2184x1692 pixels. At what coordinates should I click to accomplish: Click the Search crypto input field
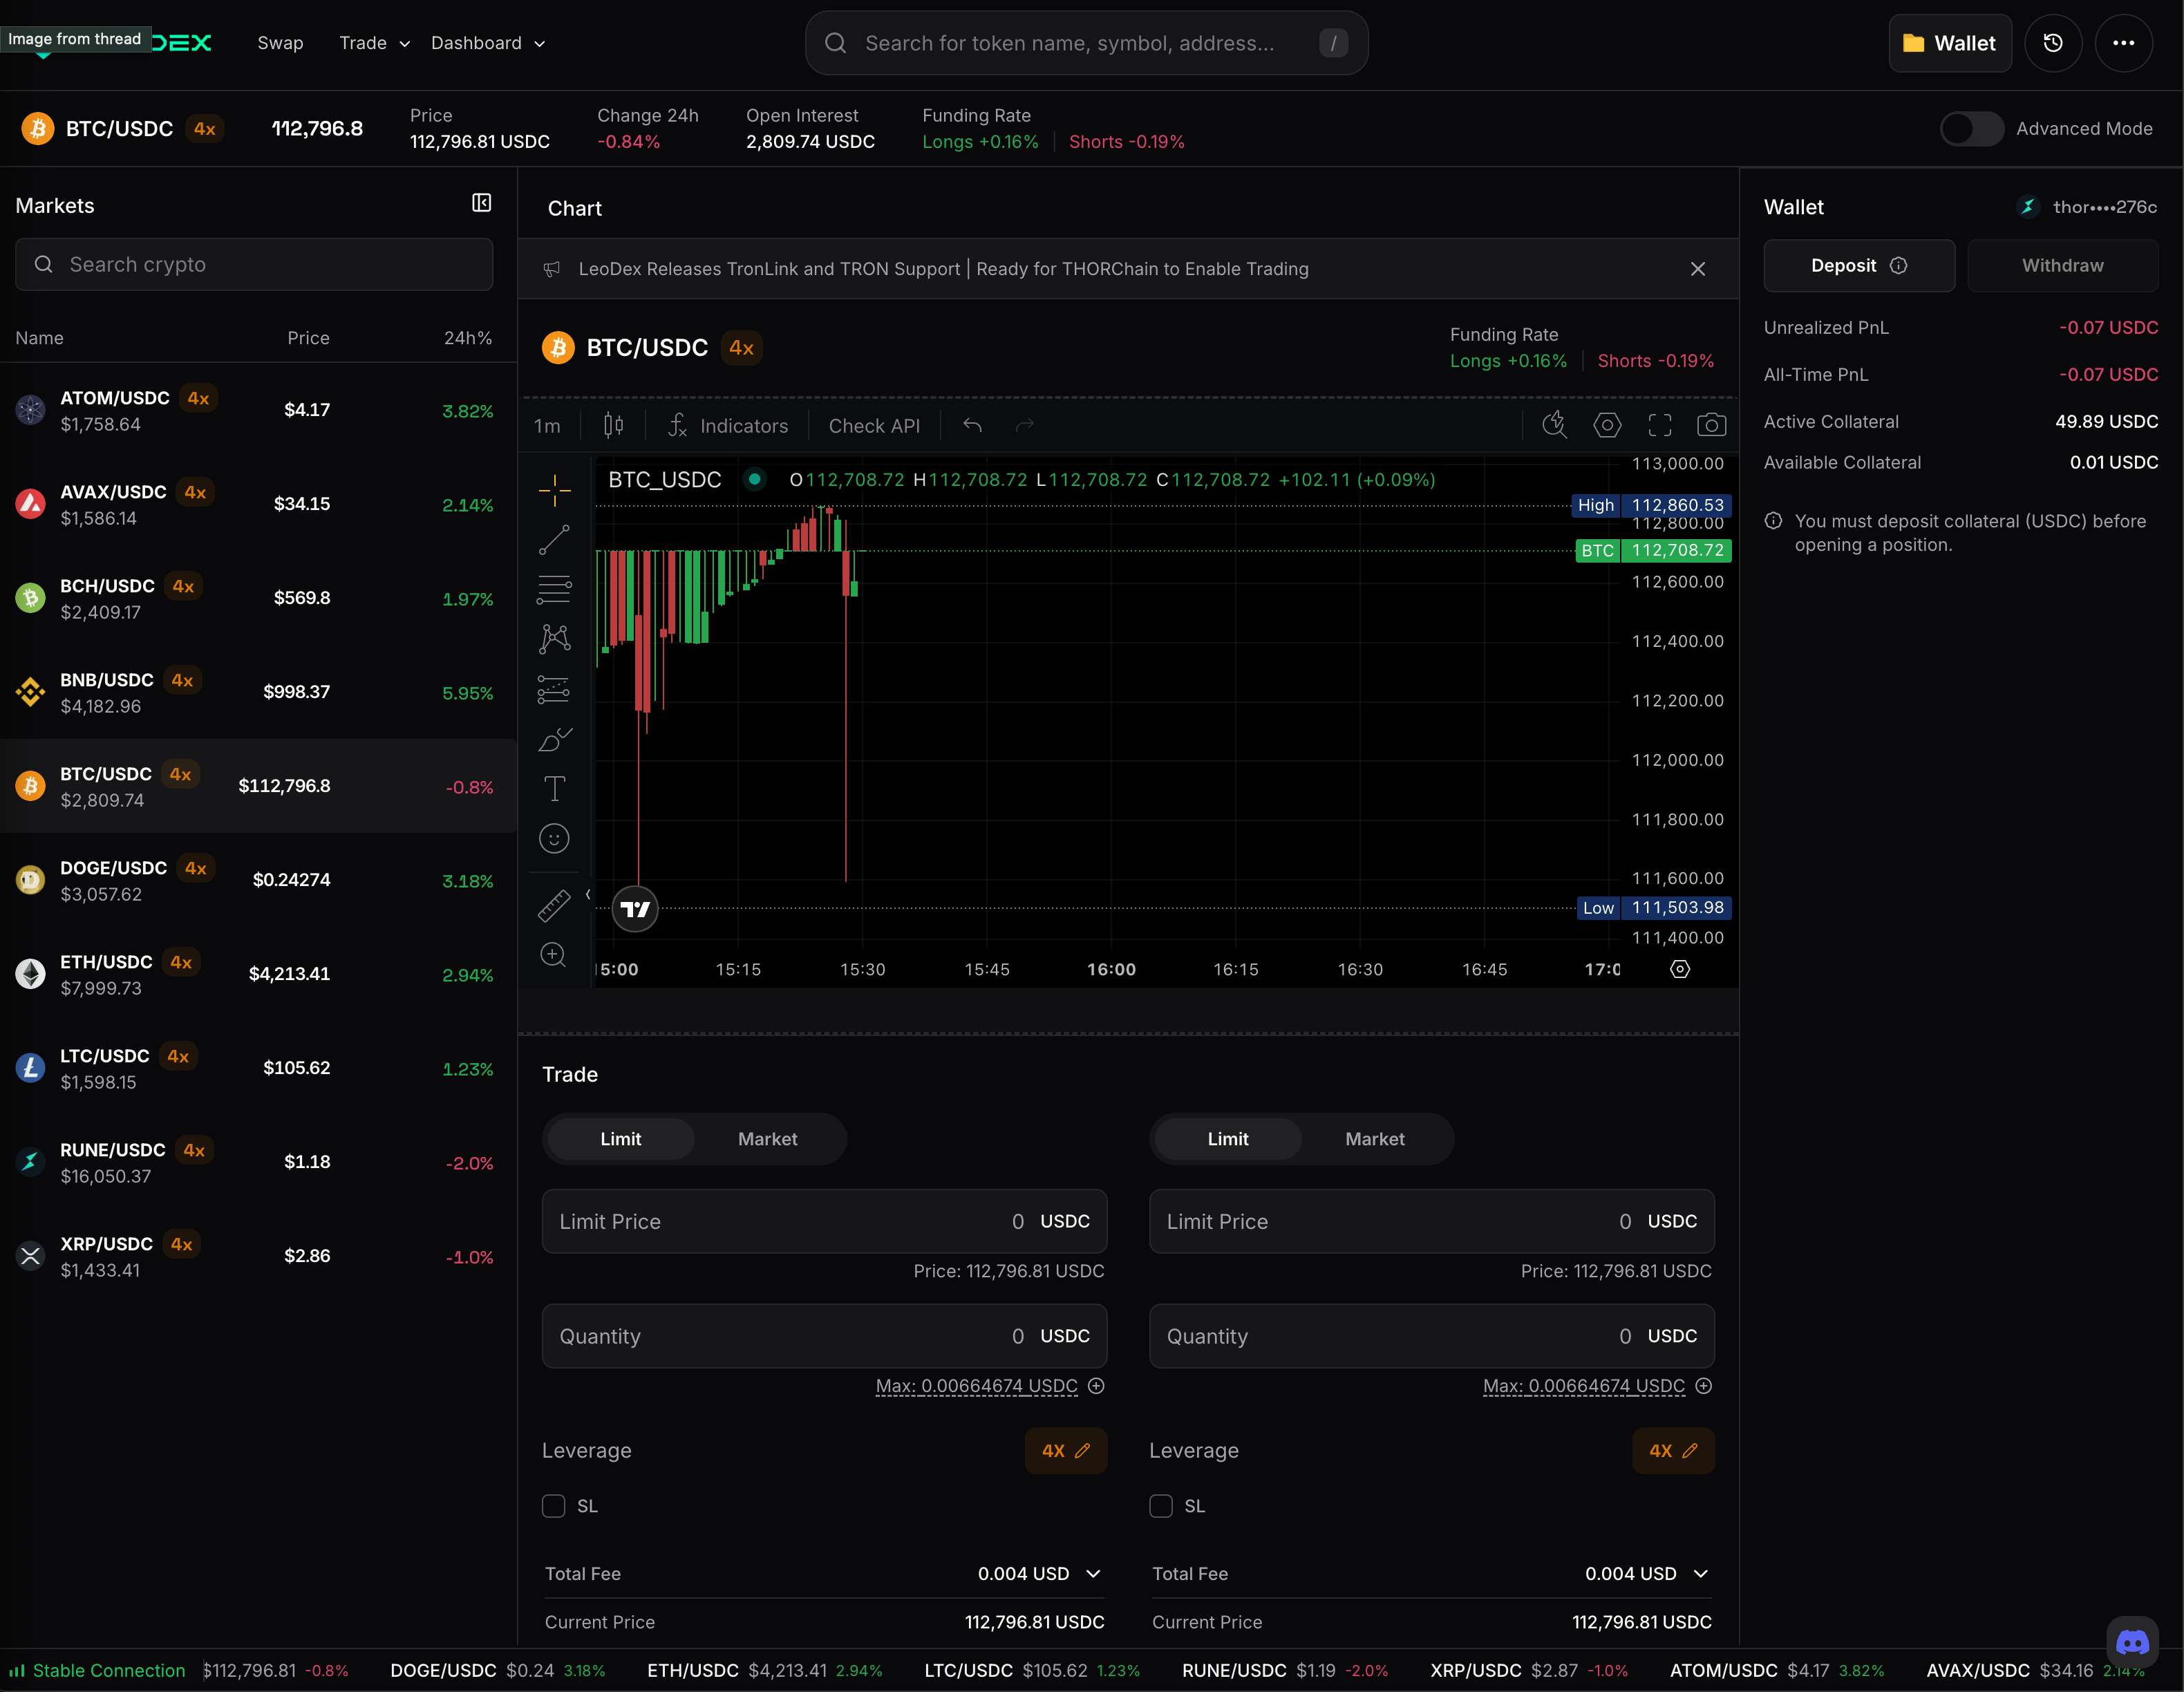[x=254, y=265]
